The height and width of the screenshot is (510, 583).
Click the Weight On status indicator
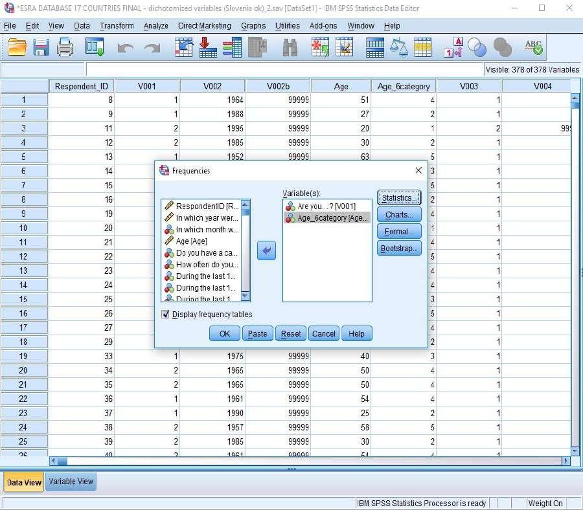(545, 503)
